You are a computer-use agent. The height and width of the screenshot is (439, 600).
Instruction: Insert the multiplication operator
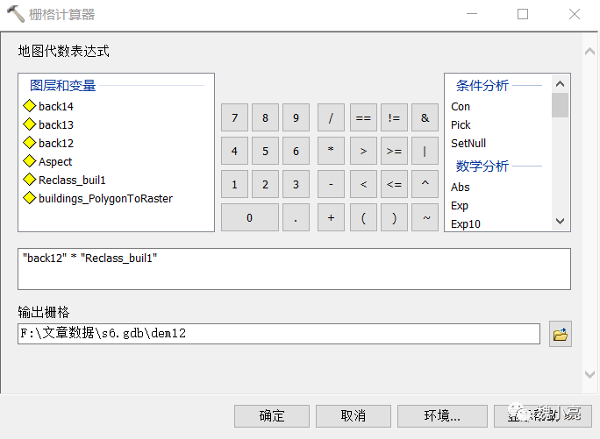331,151
